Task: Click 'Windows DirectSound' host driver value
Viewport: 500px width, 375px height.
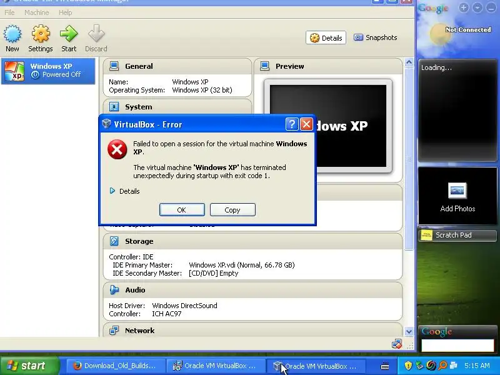Action: pyautogui.click(x=184, y=306)
